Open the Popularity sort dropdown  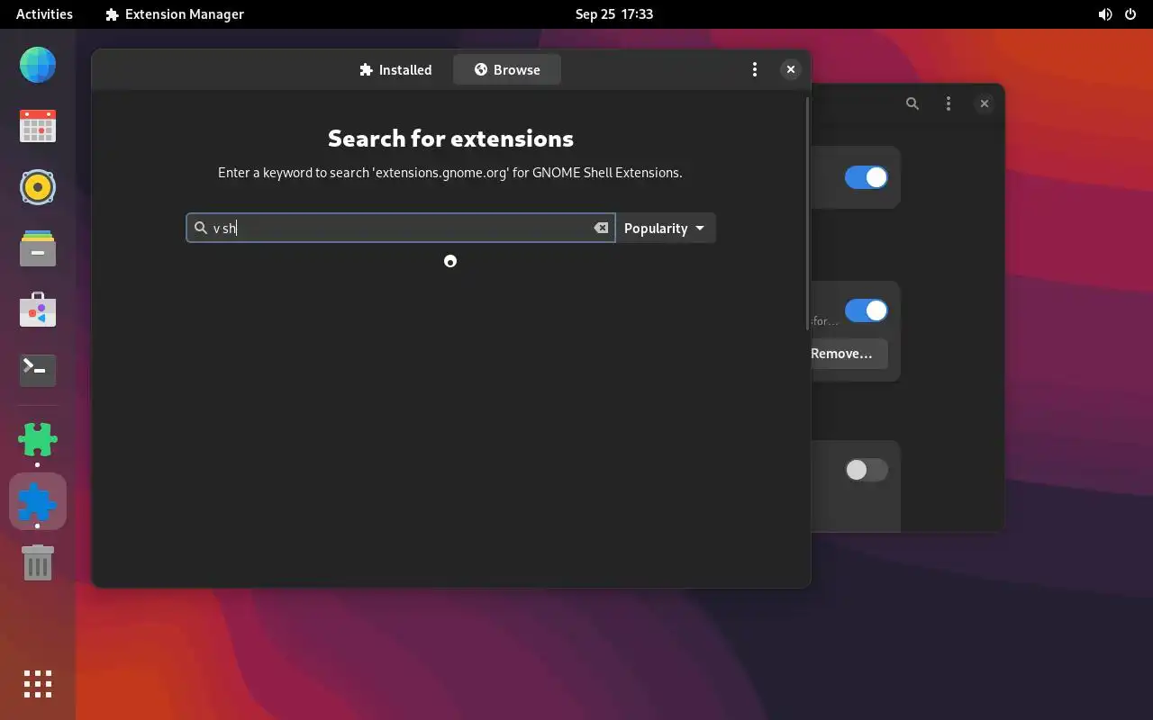[666, 228]
